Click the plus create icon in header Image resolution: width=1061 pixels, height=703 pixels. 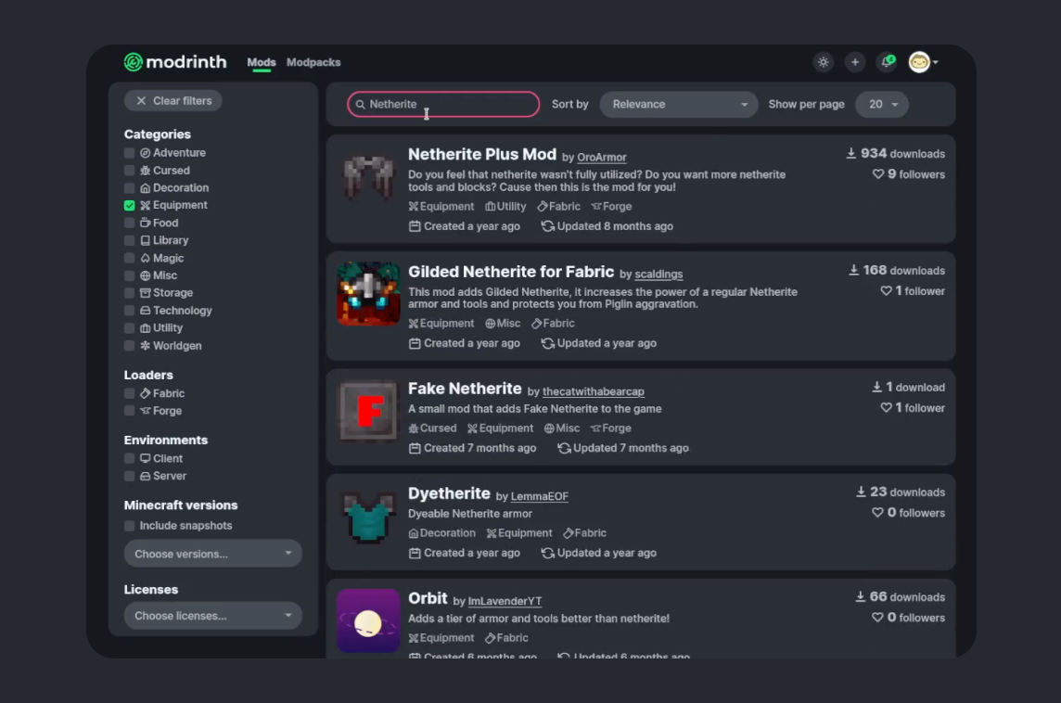pyautogui.click(x=854, y=62)
